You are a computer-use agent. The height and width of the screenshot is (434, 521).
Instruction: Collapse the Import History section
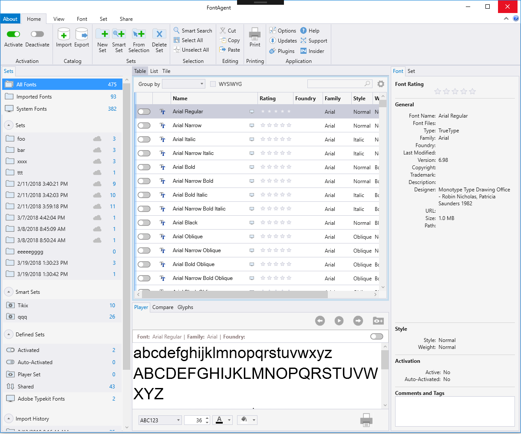point(8,419)
